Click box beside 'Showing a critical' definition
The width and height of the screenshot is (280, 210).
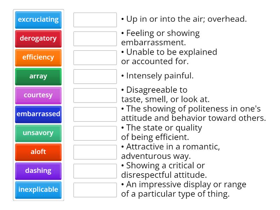click(95, 171)
